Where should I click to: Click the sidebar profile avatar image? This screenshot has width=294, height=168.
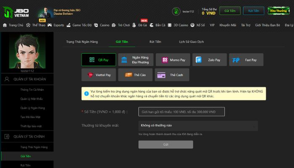(27, 51)
